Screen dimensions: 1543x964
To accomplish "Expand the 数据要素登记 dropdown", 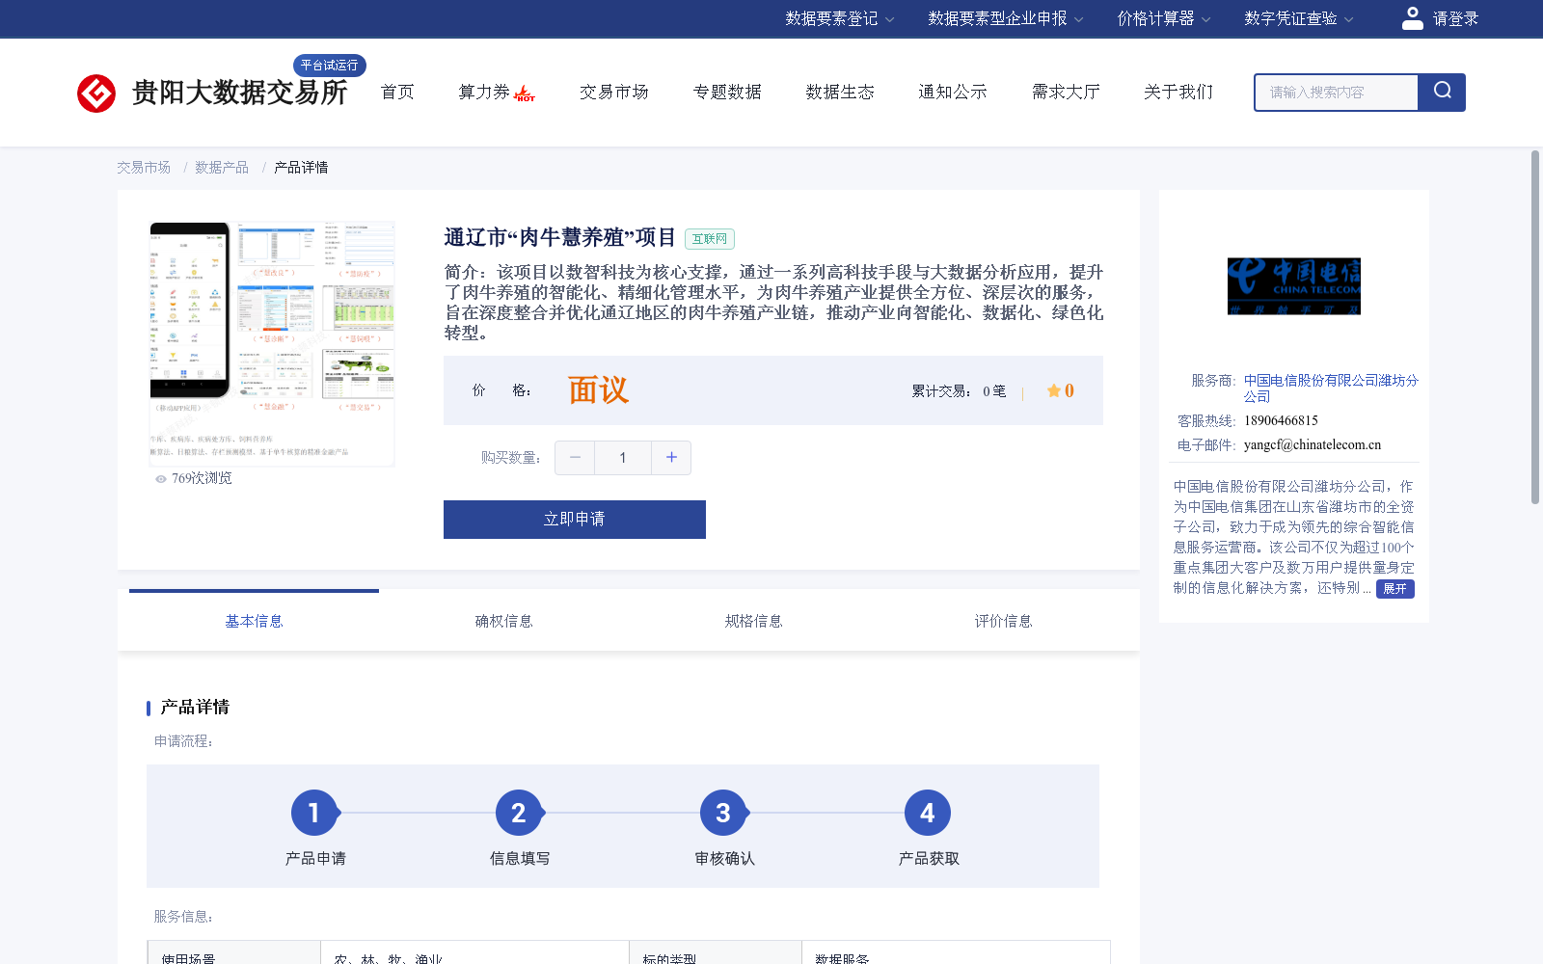I will point(840,18).
